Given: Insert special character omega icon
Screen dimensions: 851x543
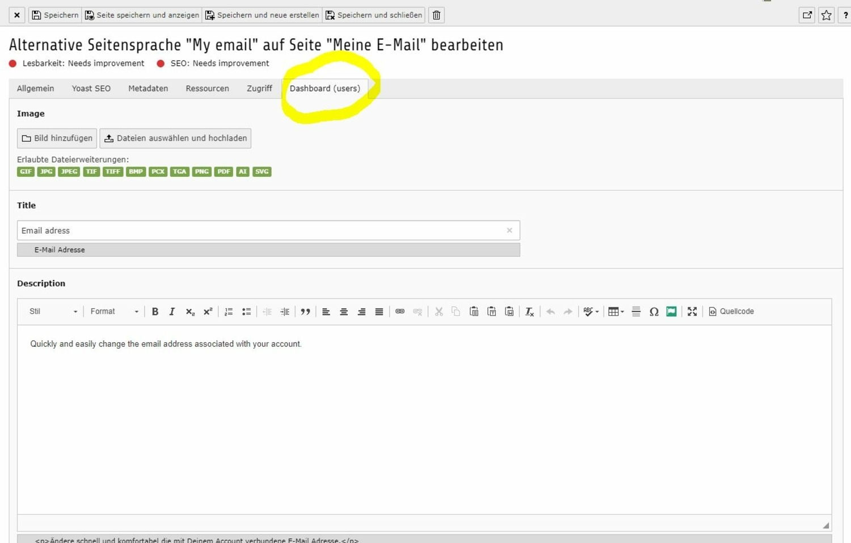Looking at the screenshot, I should [x=654, y=312].
